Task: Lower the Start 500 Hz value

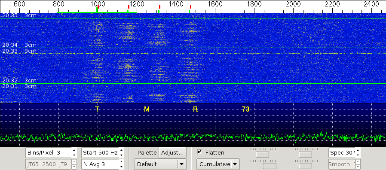Action: click(121, 155)
